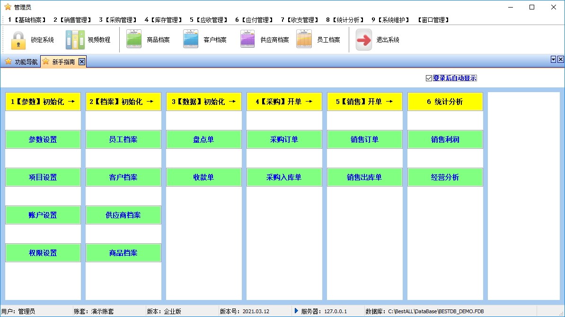Open 项目设置 green button
Viewport: 565px width, 317px height.
coord(43,177)
